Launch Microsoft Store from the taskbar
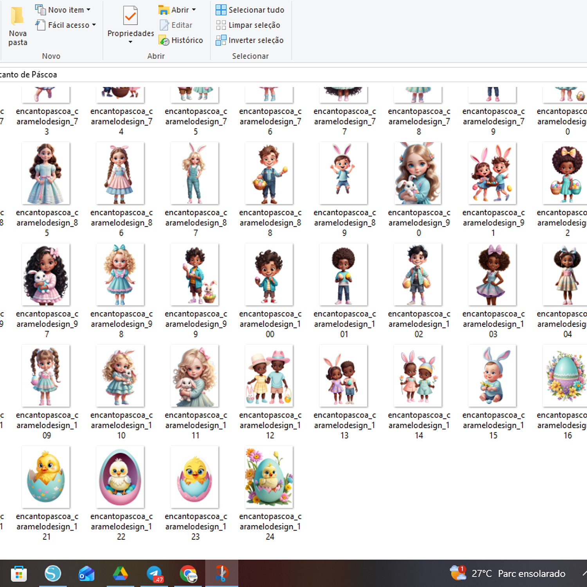Image resolution: width=587 pixels, height=587 pixels. (x=19, y=574)
